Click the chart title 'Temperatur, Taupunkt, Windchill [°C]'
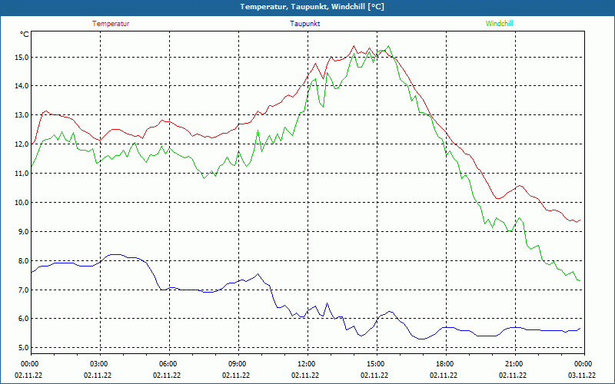This screenshot has width=615, height=384. (312, 7)
